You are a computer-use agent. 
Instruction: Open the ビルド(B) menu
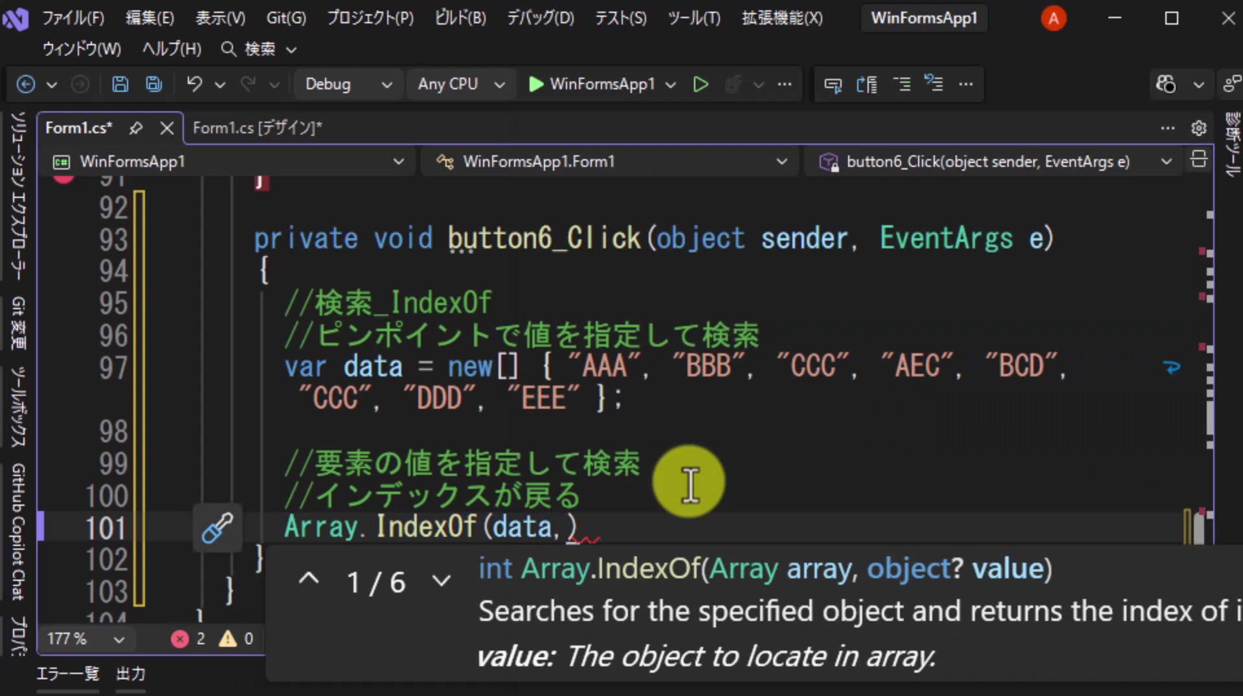click(460, 18)
